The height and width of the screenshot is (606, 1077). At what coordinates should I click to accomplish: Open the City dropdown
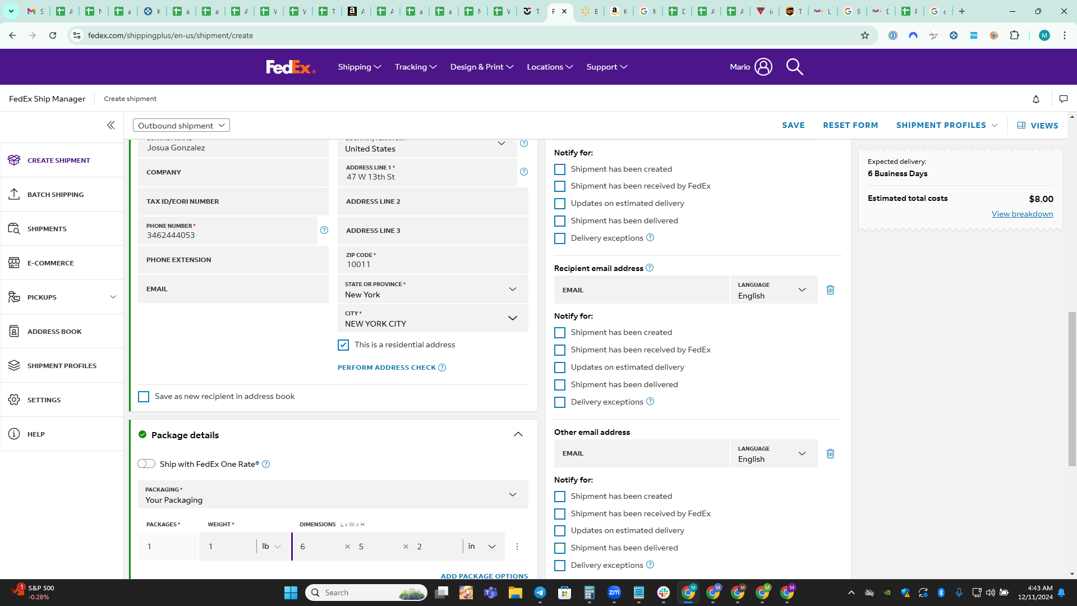433,318
